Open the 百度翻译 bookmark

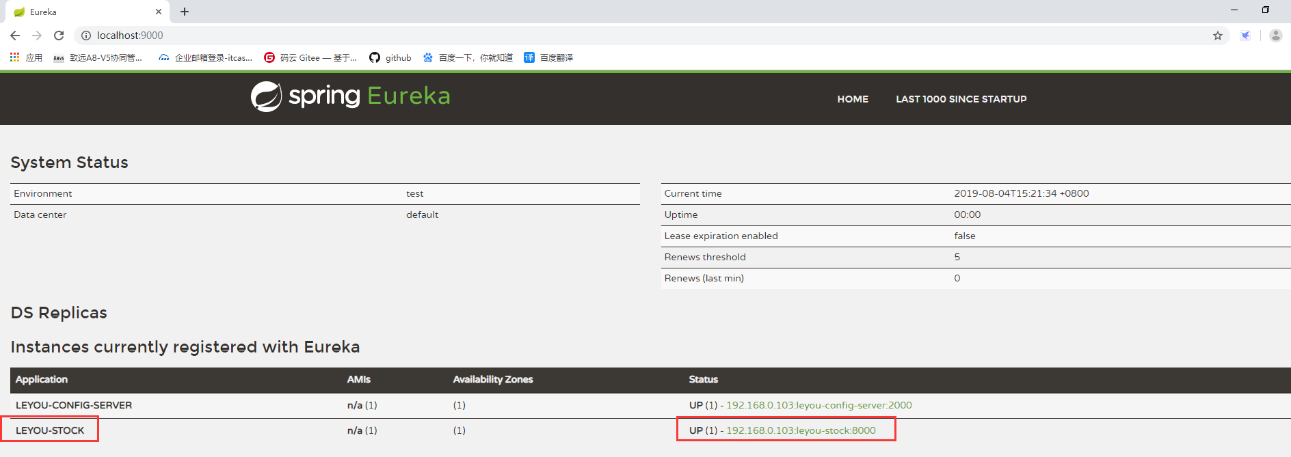click(548, 57)
